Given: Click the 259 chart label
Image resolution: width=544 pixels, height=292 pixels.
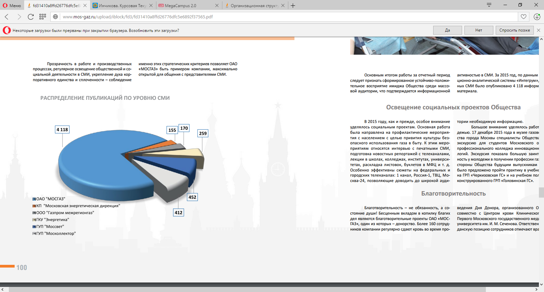Looking at the screenshot, I should click(203, 133).
